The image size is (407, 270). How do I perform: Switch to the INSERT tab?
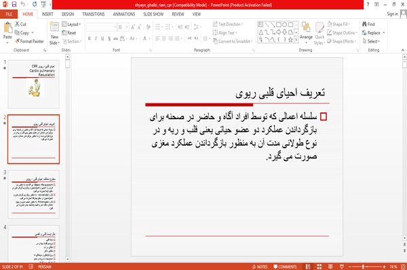[47, 14]
